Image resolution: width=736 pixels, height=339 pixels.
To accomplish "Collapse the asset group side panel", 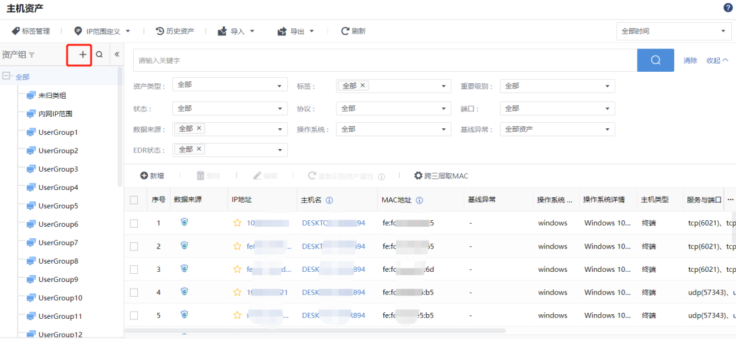I will coord(116,55).
